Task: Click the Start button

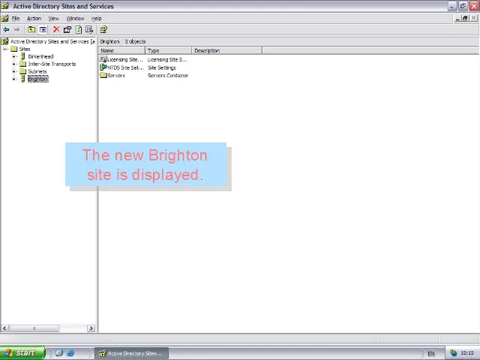Action: coord(22,353)
